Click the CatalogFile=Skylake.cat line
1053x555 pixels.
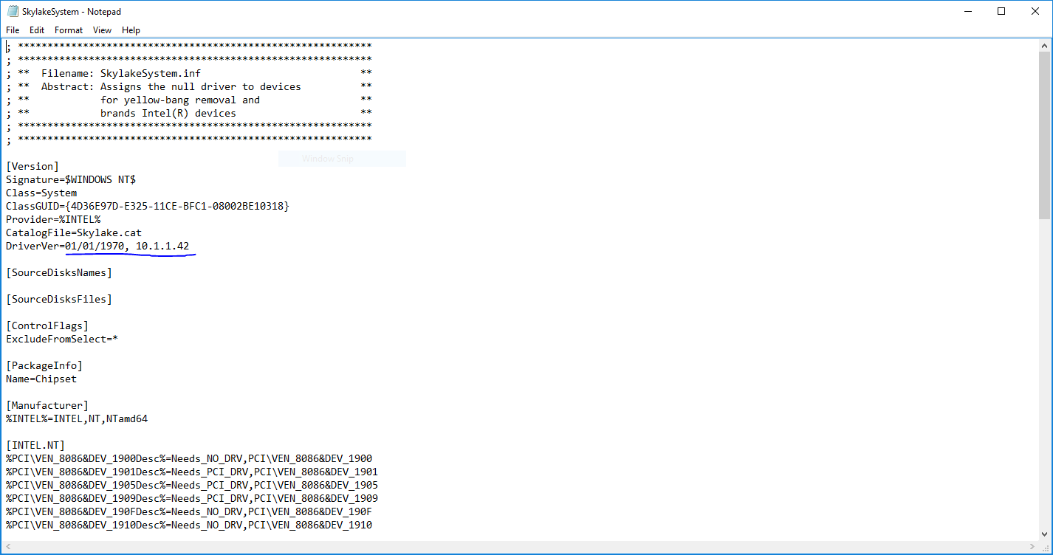click(72, 232)
